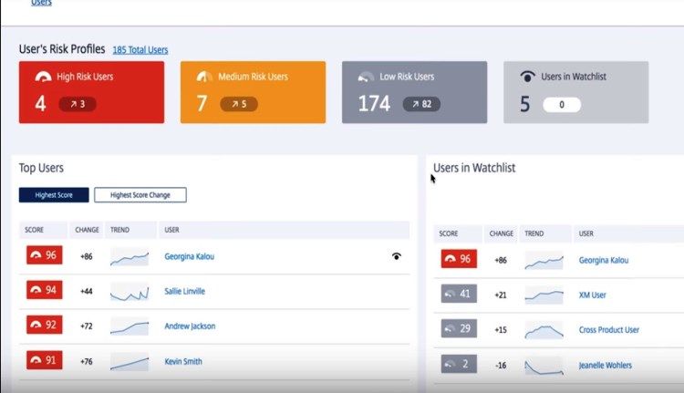Click score badge 41 for XM User
This screenshot has width=684, height=393.
(x=459, y=294)
